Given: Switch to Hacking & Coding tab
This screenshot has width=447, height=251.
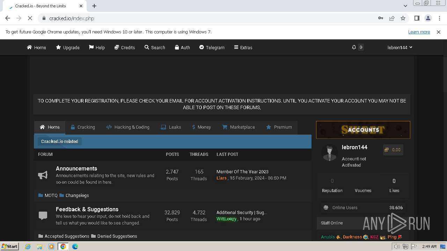Looking at the screenshot, I should [x=128, y=127].
